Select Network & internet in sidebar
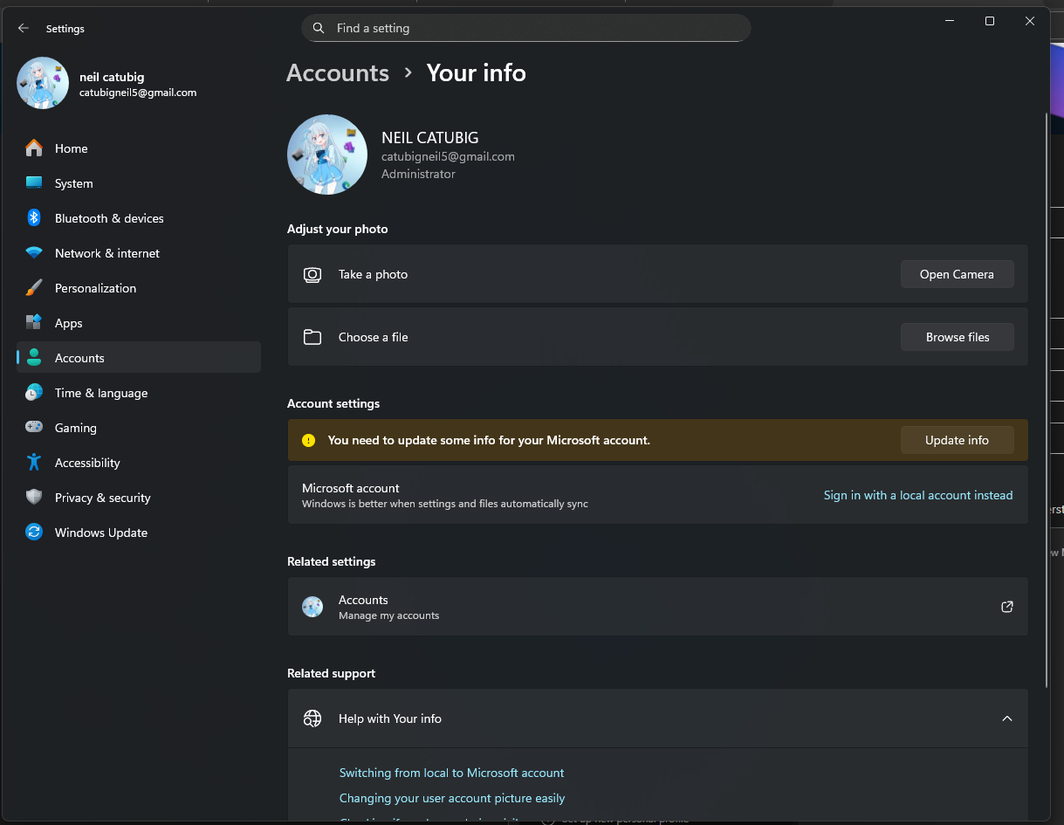Image resolution: width=1064 pixels, height=825 pixels. point(139,253)
